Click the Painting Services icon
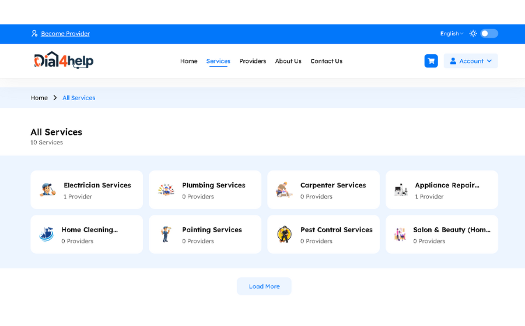 tap(166, 235)
